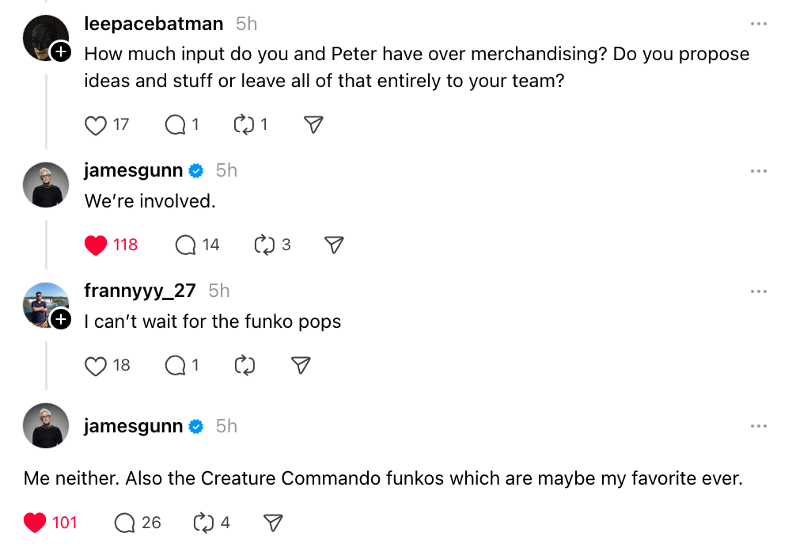The image size is (796, 548).
Task: Open more options for leepacebatman's post
Action: coord(758,25)
